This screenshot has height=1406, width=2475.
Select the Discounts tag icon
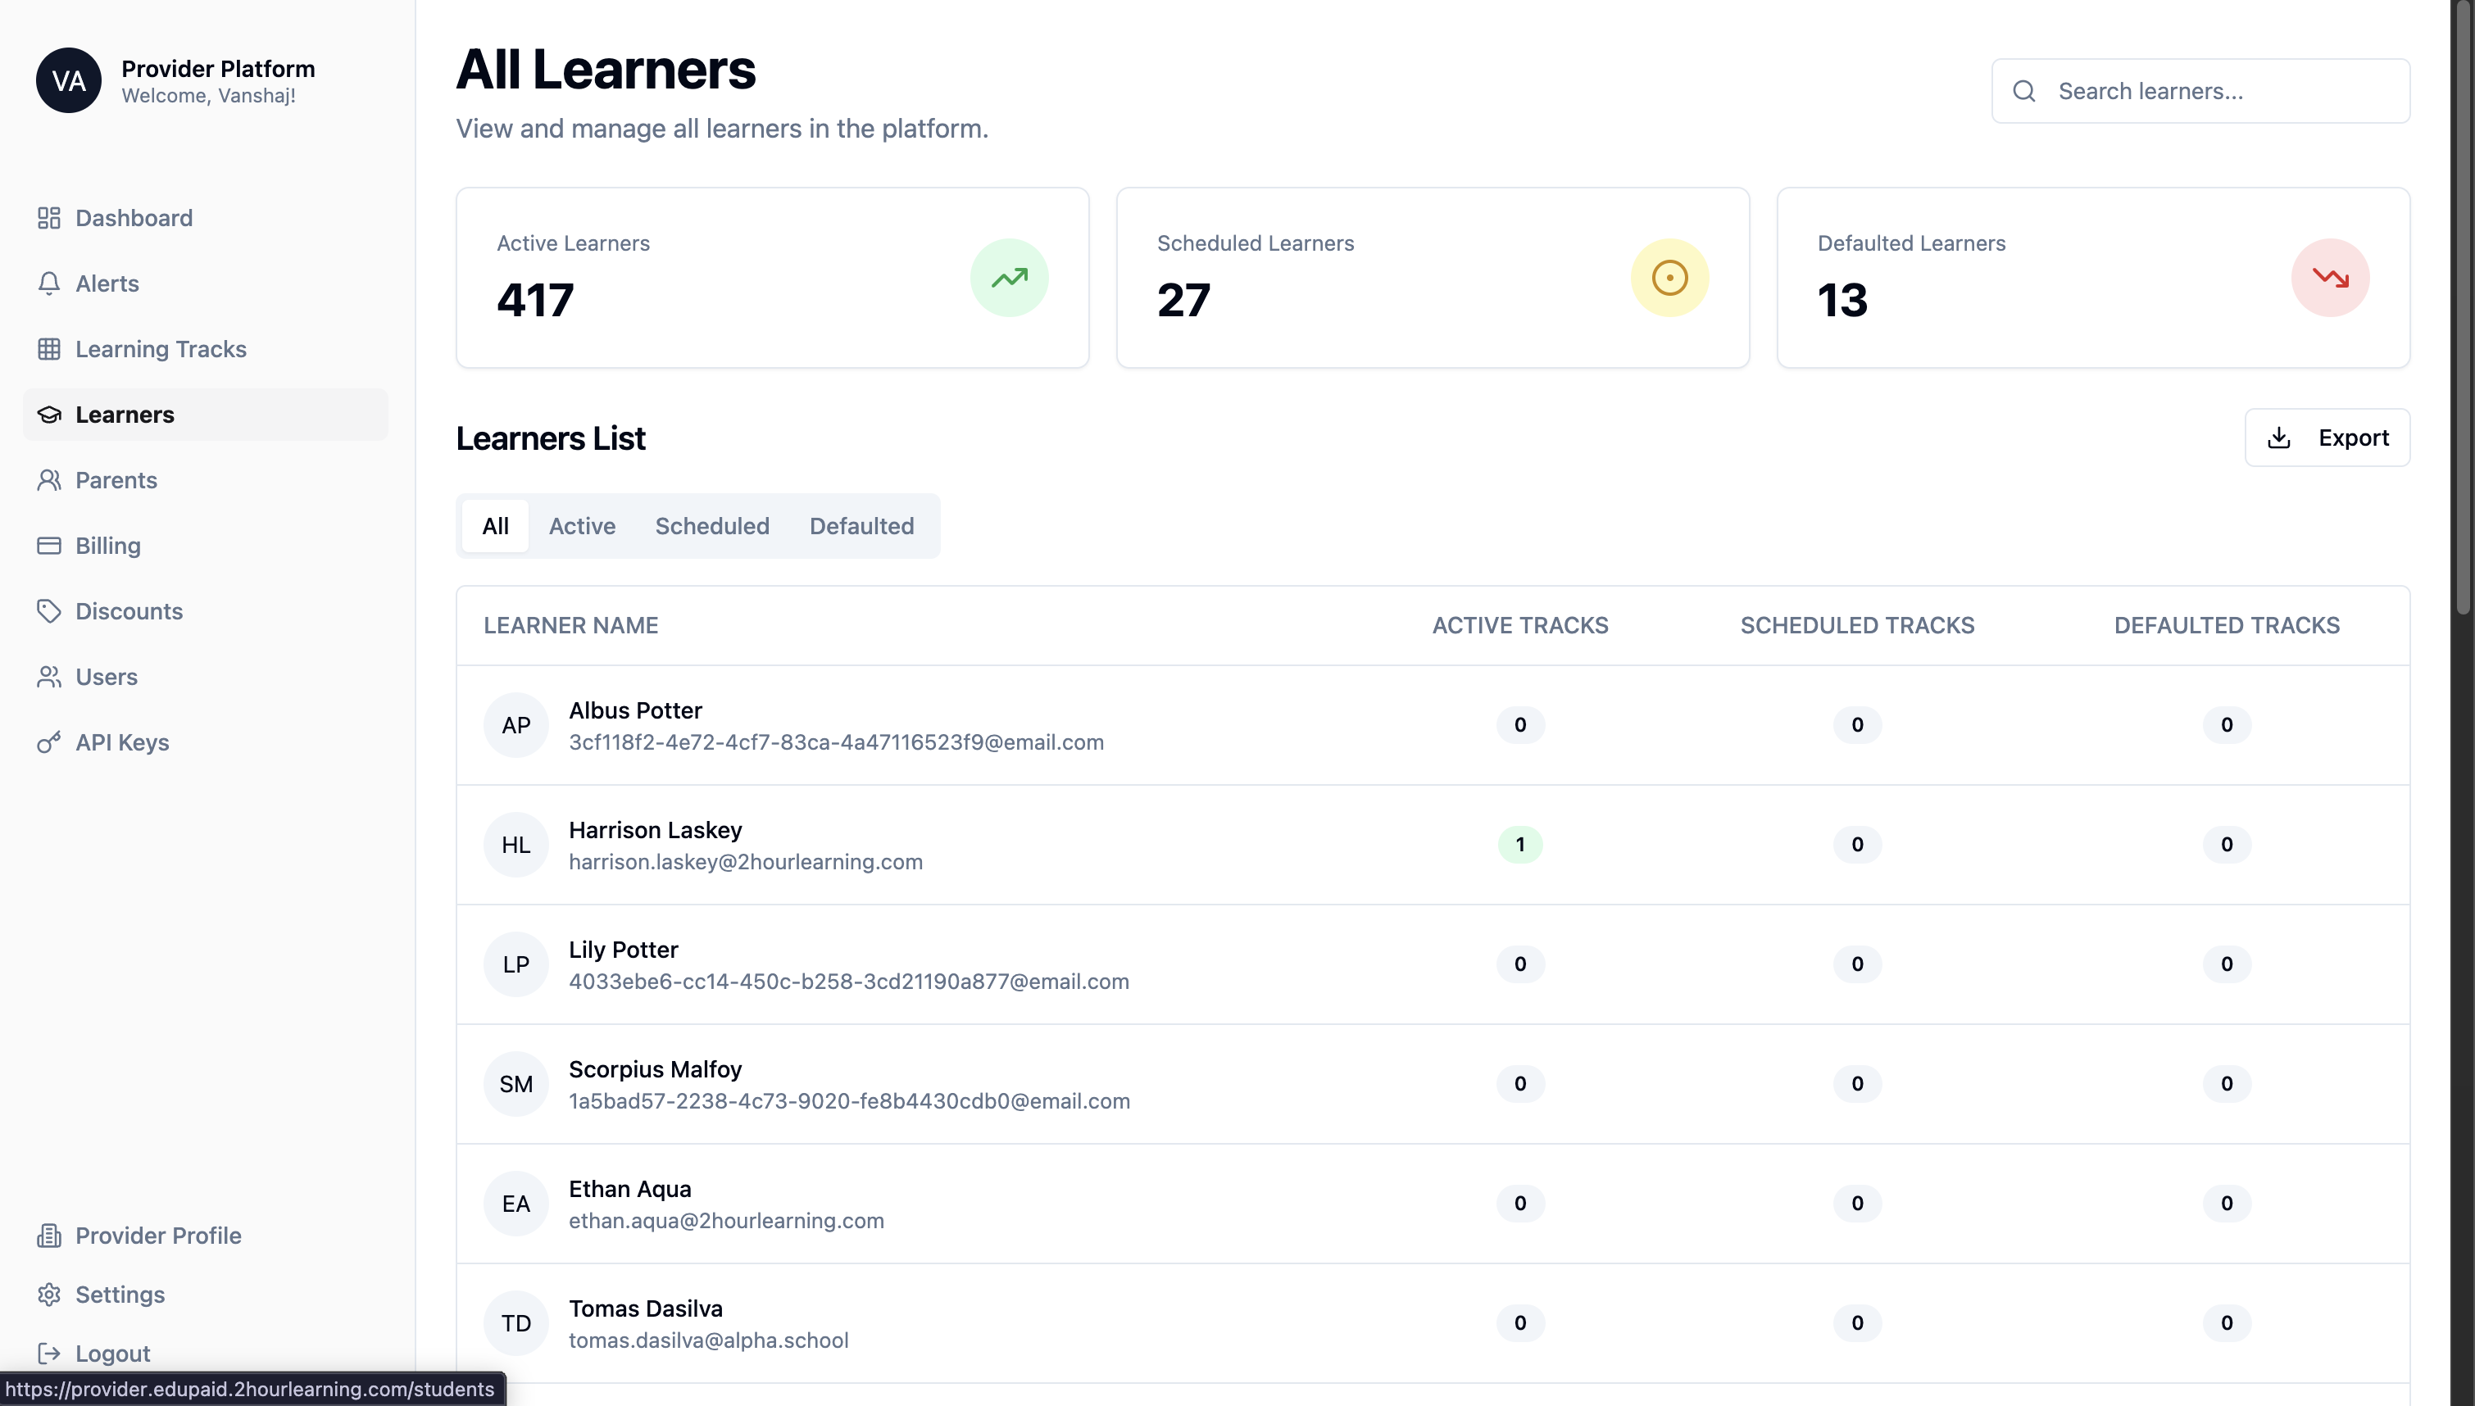49,610
